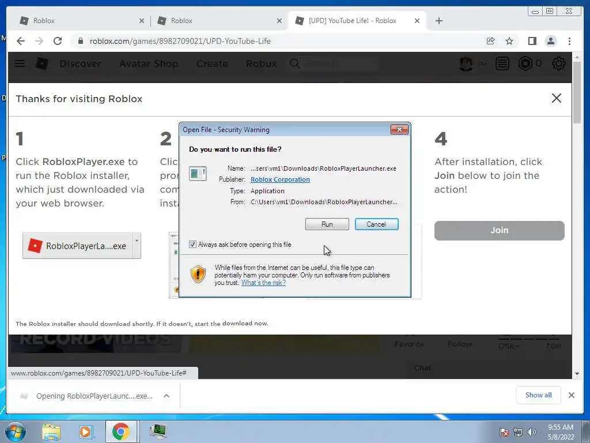This screenshot has height=443, width=590.
Task: Switch to the second Roblox tab
Action: 218,21
